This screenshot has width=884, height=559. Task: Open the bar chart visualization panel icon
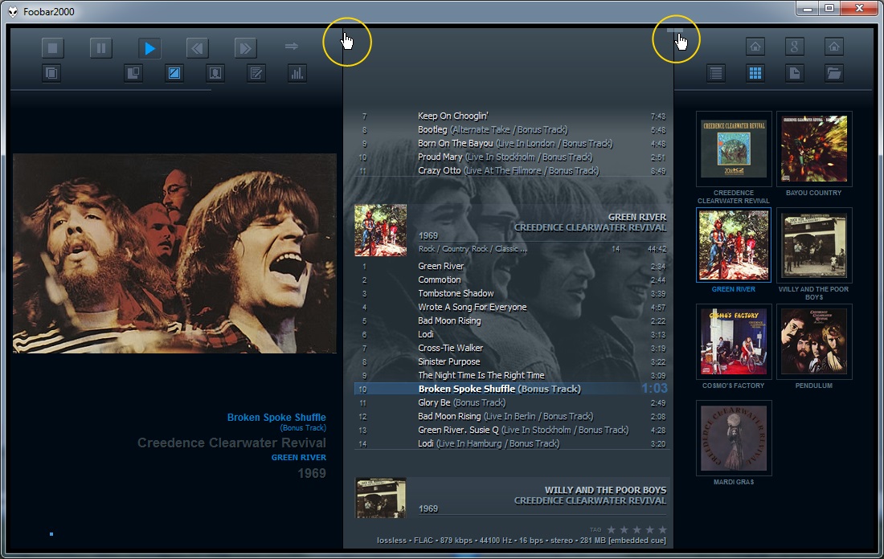coord(297,74)
